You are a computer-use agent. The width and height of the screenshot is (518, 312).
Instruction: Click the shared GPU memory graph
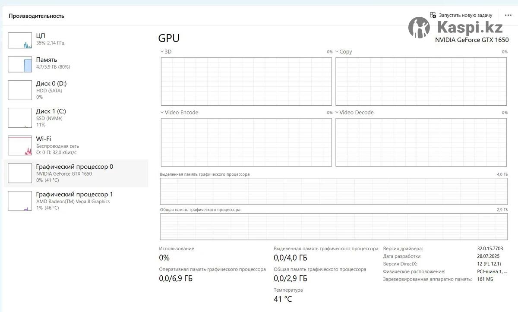[x=334, y=226]
